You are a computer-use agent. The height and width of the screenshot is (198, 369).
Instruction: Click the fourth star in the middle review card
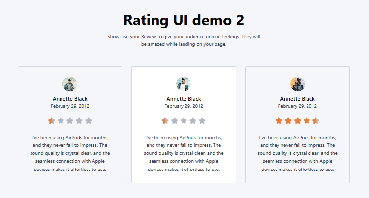tap(193, 121)
